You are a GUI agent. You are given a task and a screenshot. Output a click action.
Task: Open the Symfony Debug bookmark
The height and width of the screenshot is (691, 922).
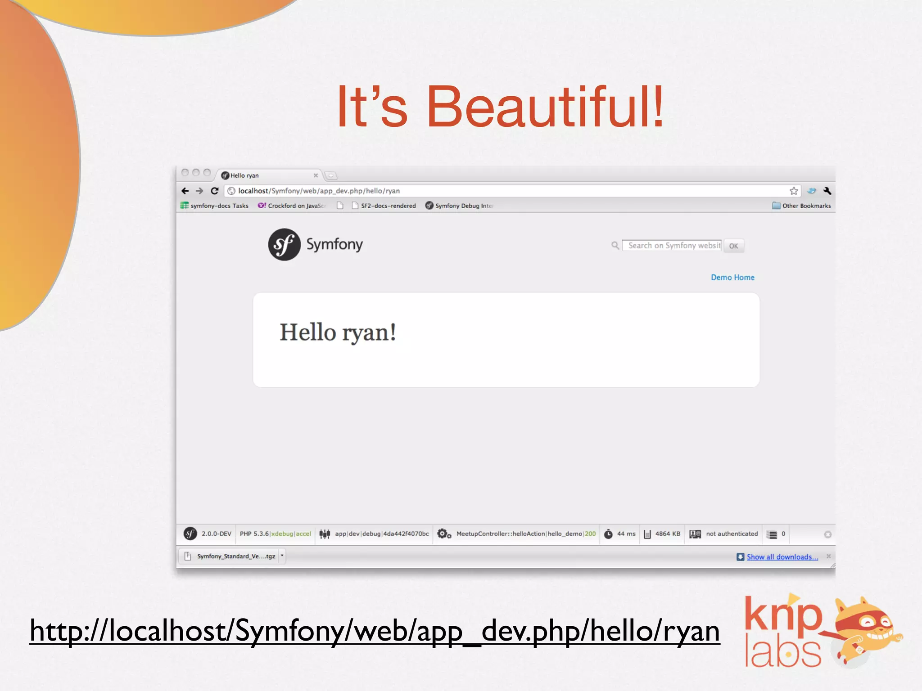(459, 206)
